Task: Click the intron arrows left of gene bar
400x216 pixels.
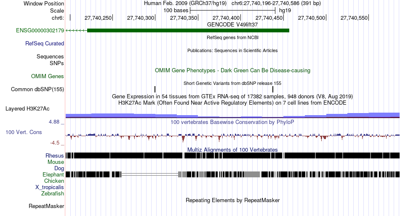Action: (77, 31)
